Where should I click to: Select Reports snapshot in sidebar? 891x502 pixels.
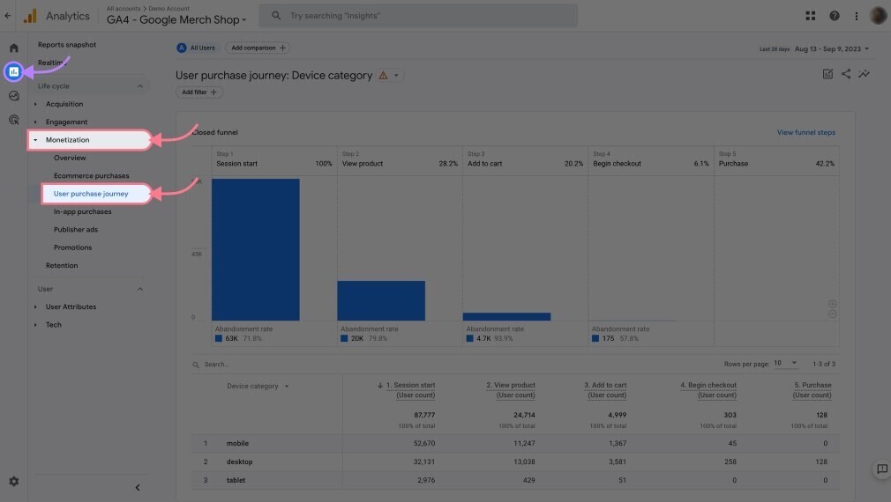coord(67,45)
